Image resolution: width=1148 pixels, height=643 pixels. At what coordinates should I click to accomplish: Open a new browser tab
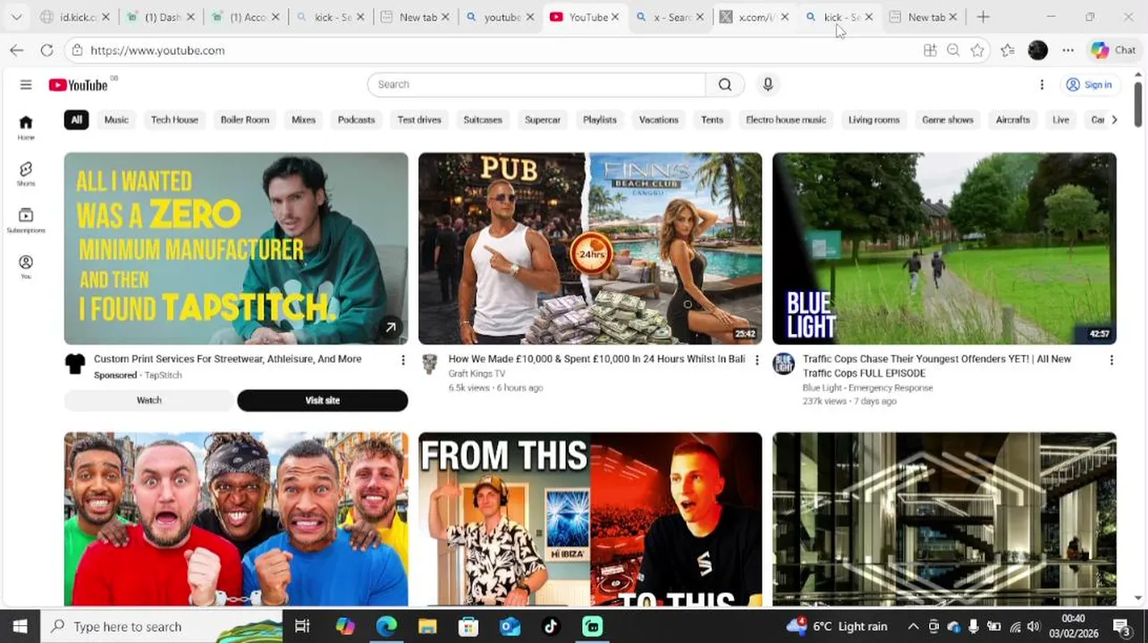click(x=983, y=17)
